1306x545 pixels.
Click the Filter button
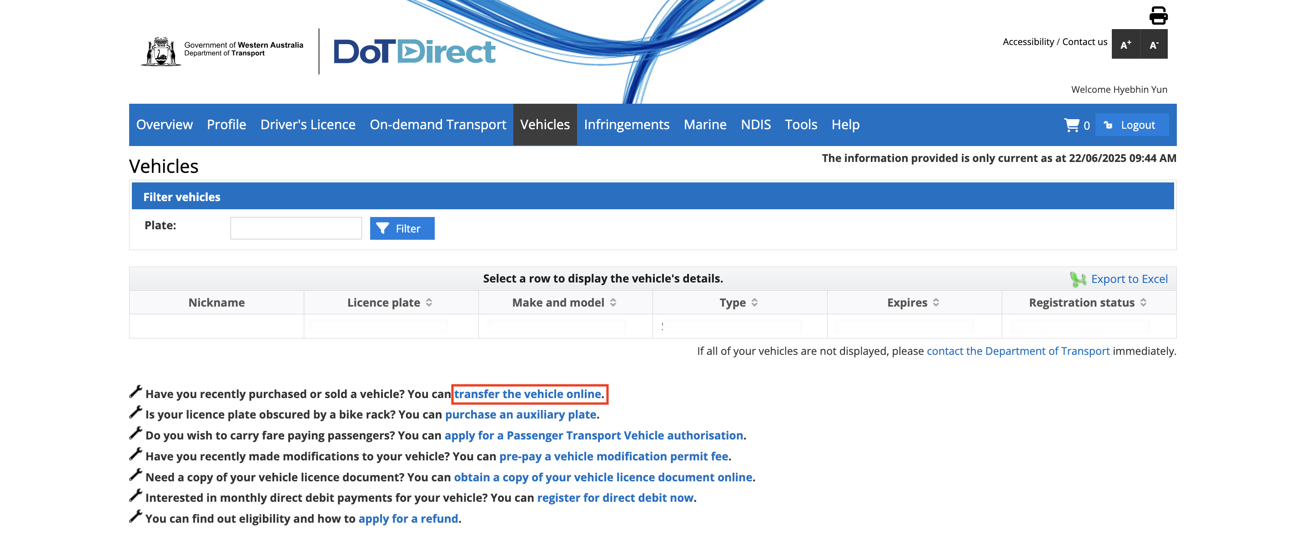[x=402, y=229]
